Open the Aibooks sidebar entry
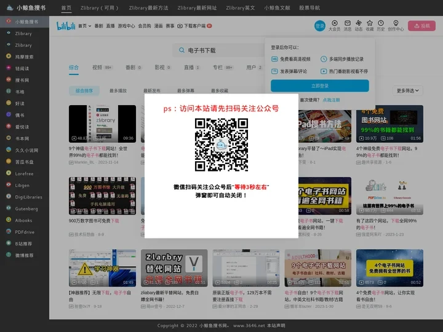Image resolution: width=443 pixels, height=332 pixels. (x=25, y=220)
